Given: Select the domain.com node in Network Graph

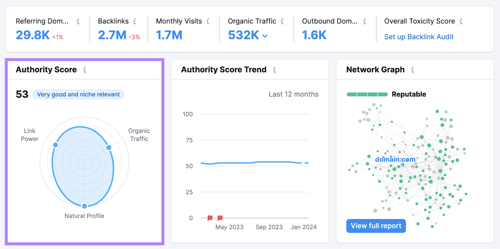Looking at the screenshot, I should click(x=402, y=164).
